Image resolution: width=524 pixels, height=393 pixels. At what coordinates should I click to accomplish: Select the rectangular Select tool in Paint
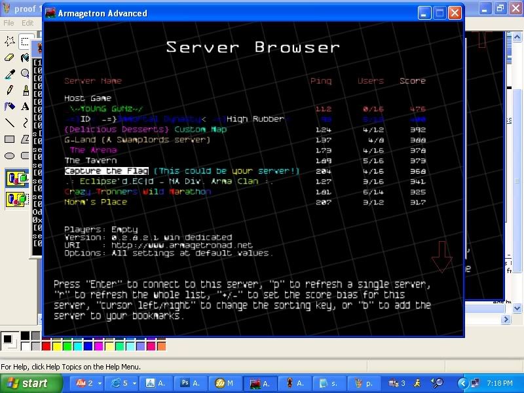click(x=26, y=41)
